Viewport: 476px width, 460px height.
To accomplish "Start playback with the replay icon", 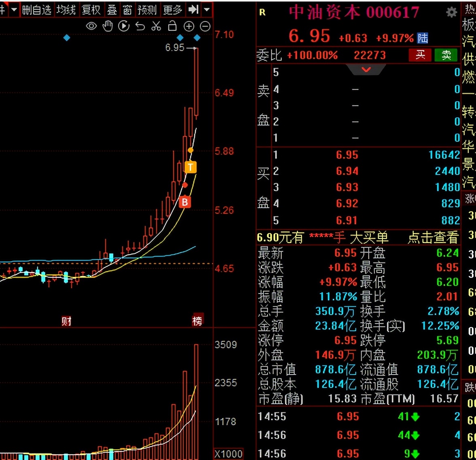I will point(123,26).
